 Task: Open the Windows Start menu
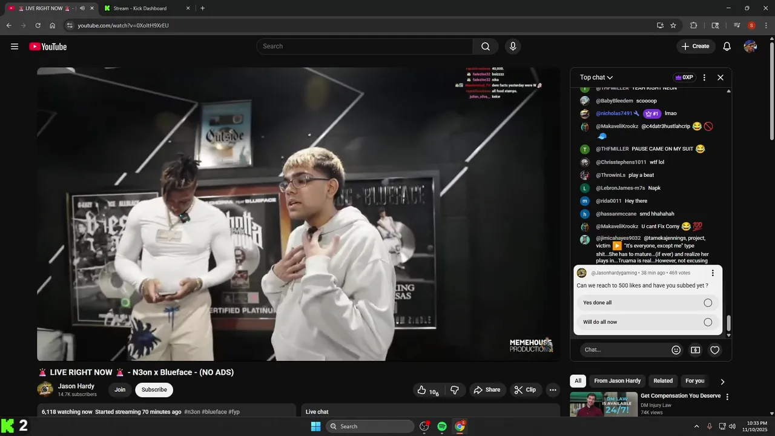point(315,426)
